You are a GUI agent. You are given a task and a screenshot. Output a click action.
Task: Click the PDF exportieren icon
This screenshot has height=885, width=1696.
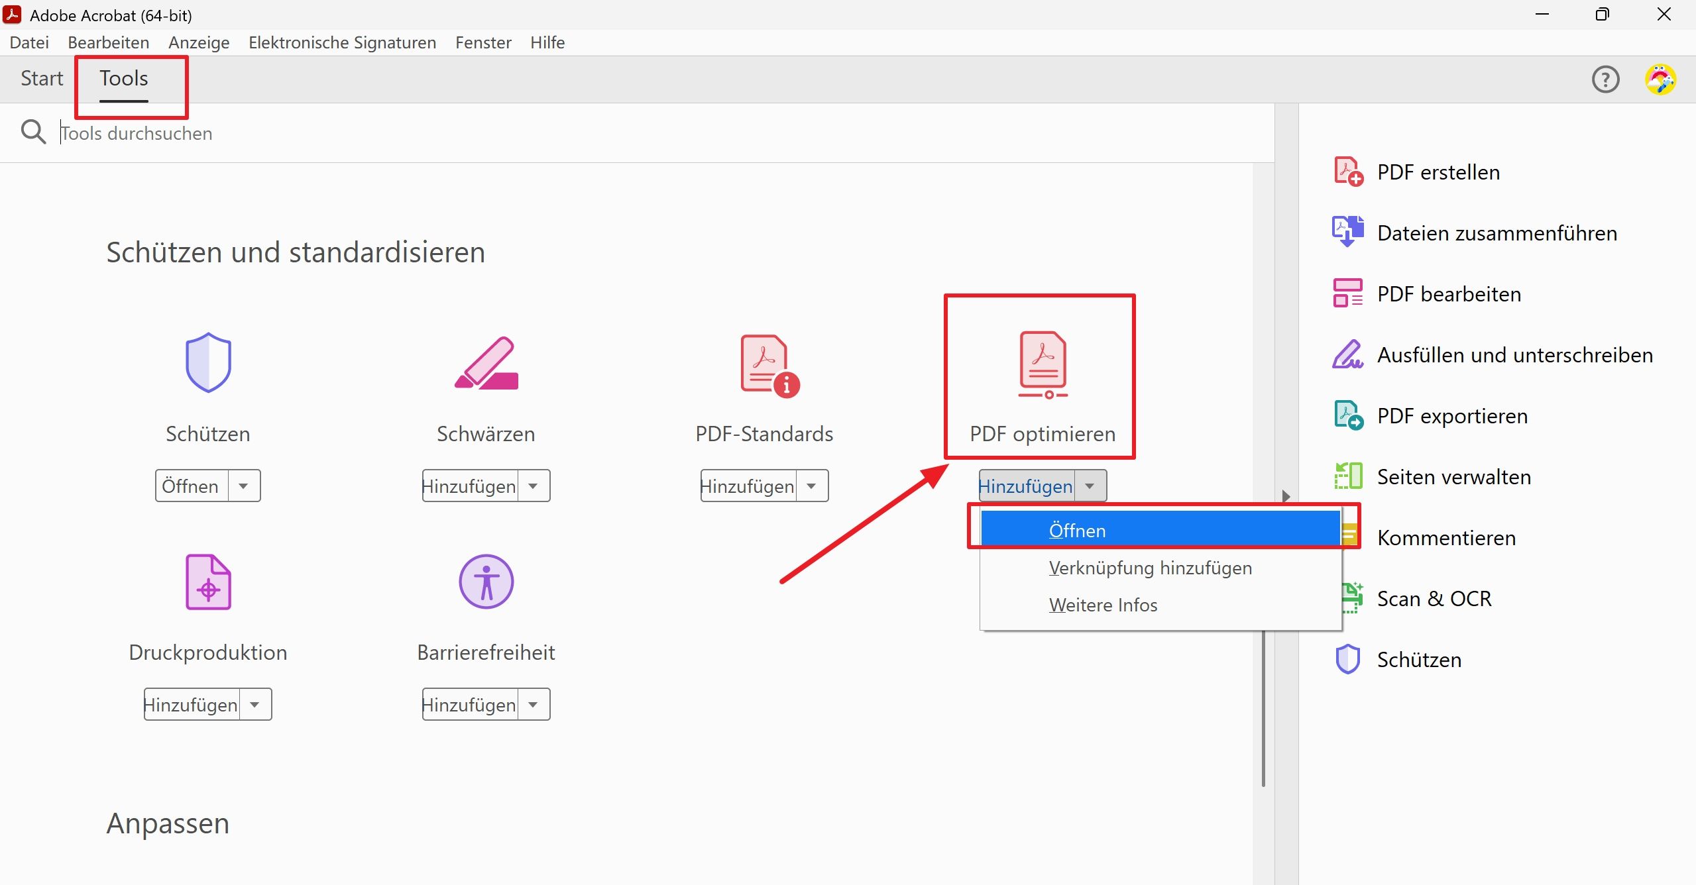(1348, 415)
